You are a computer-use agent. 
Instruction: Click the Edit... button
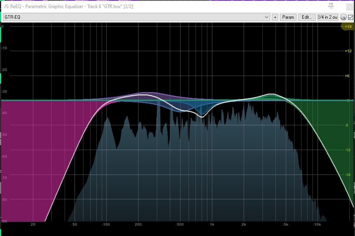tap(307, 17)
